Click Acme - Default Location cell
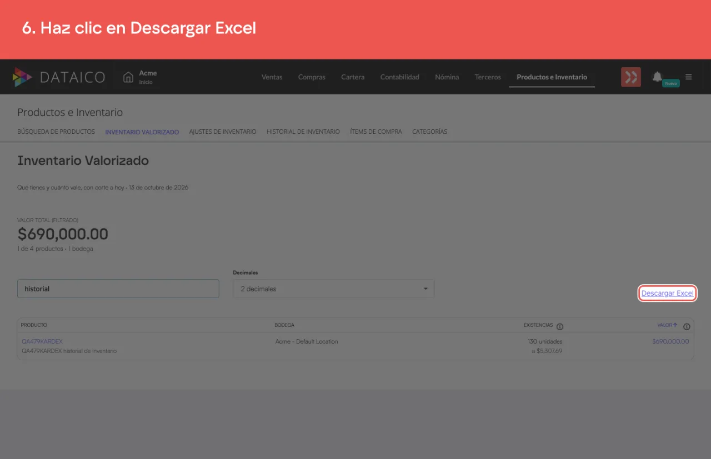Image resolution: width=711 pixels, height=459 pixels. (307, 341)
